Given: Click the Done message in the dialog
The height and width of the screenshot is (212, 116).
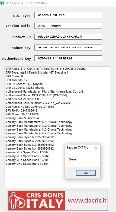Looking at the screenshot, I should tap(73, 159).
